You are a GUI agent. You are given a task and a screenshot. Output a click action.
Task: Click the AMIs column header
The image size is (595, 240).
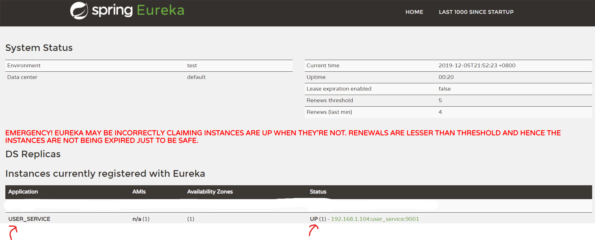coord(139,192)
